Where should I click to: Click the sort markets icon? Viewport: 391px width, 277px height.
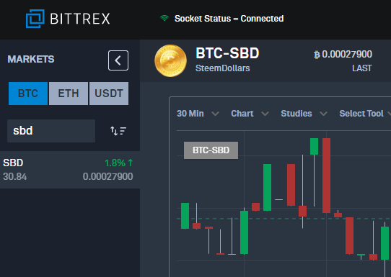(x=118, y=131)
